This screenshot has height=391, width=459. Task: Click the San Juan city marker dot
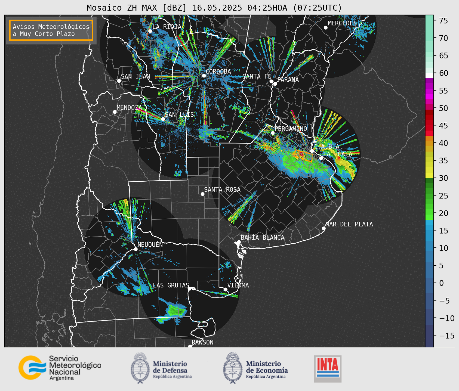pyautogui.click(x=119, y=81)
